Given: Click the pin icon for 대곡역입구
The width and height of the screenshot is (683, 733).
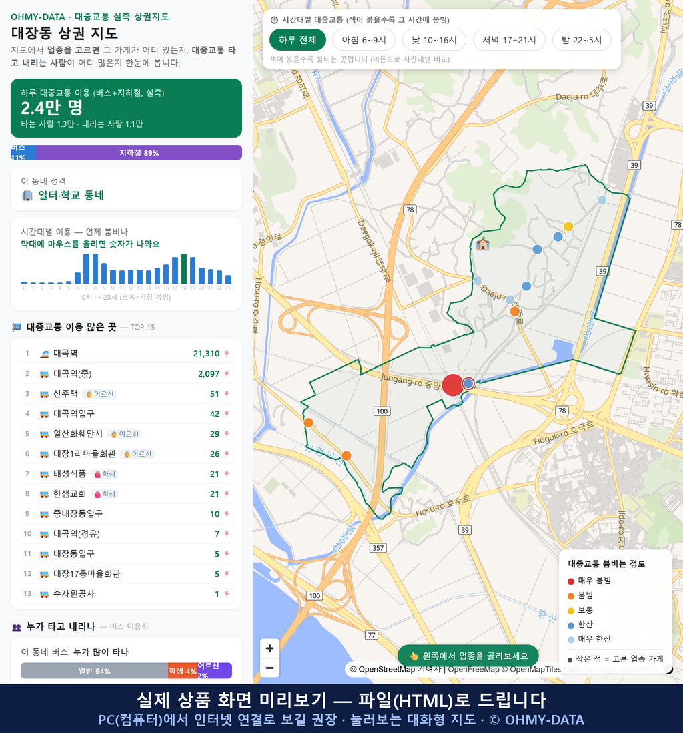Looking at the screenshot, I should click(227, 414).
